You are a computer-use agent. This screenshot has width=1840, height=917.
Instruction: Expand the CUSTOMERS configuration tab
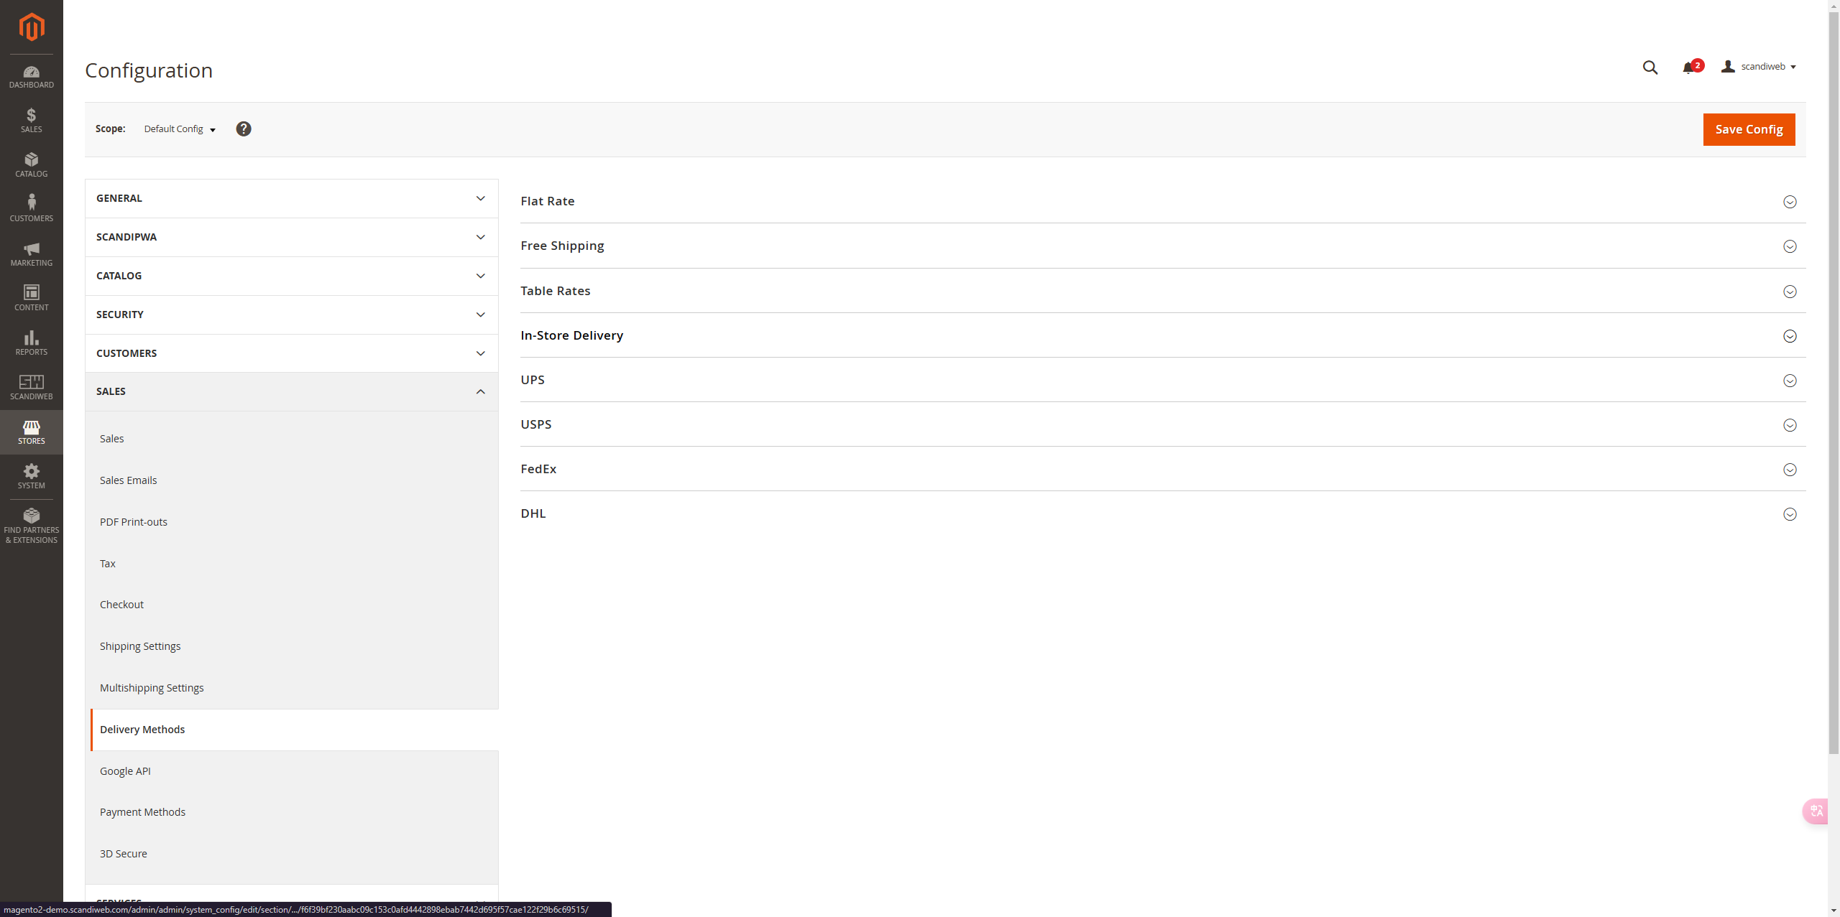pyautogui.click(x=292, y=353)
